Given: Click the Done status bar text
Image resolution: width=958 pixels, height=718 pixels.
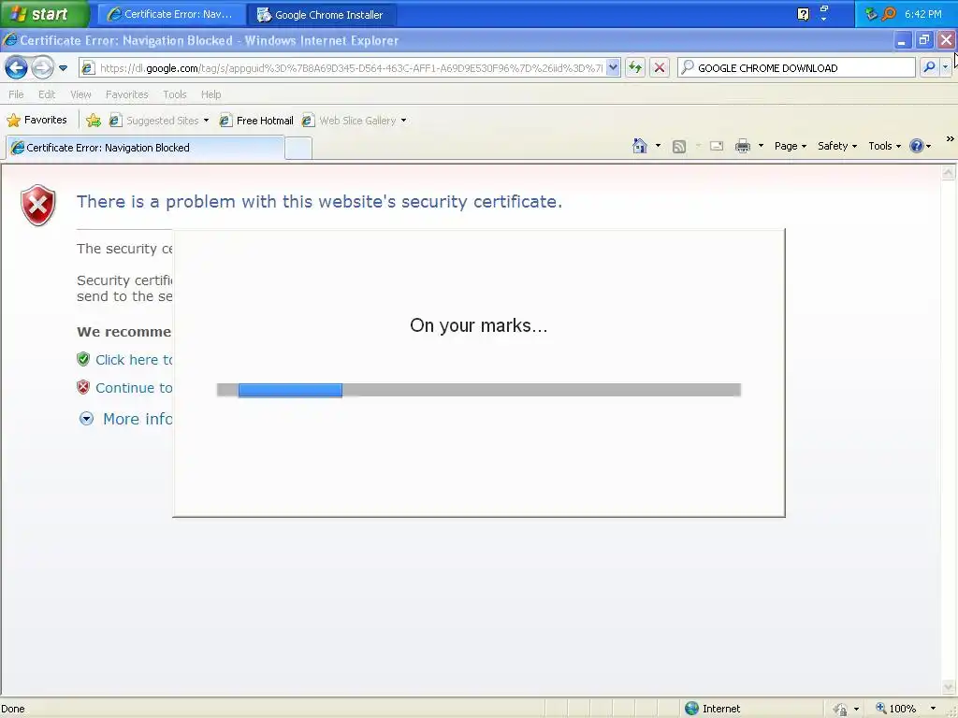Looking at the screenshot, I should pos(13,709).
